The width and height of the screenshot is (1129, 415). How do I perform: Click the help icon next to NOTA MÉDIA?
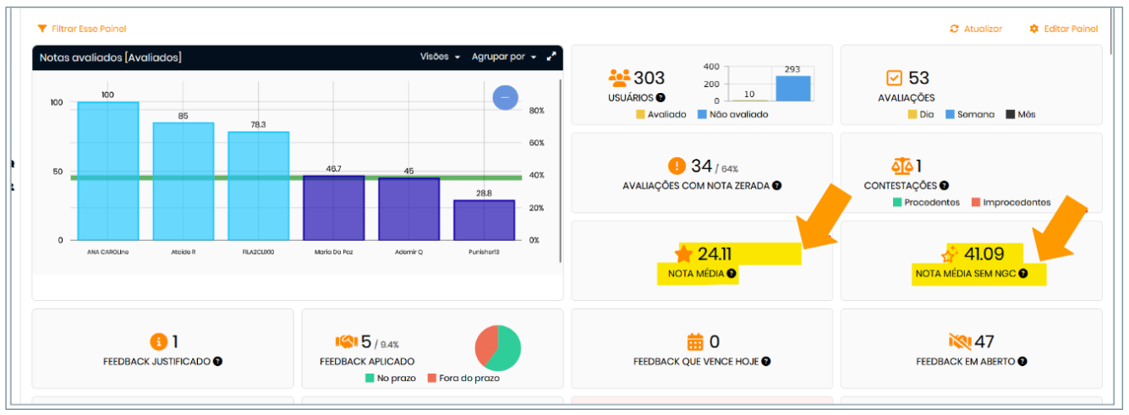tap(731, 274)
